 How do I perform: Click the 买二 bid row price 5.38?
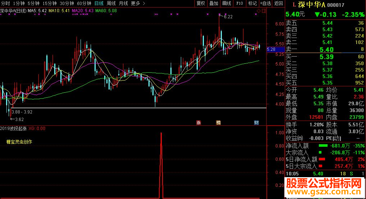(328, 63)
